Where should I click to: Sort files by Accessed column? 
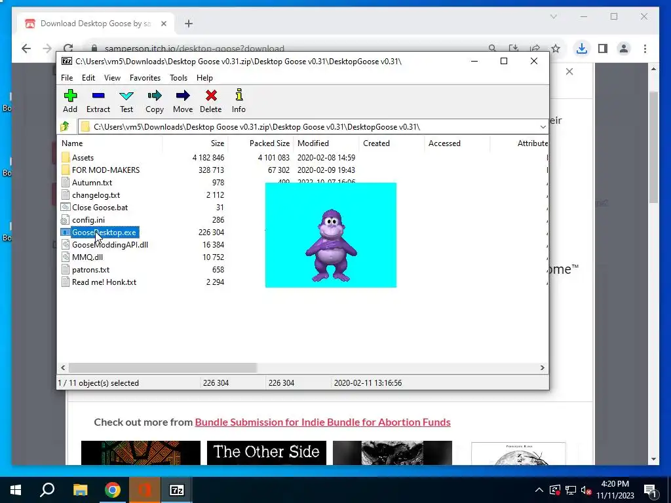tap(457, 143)
